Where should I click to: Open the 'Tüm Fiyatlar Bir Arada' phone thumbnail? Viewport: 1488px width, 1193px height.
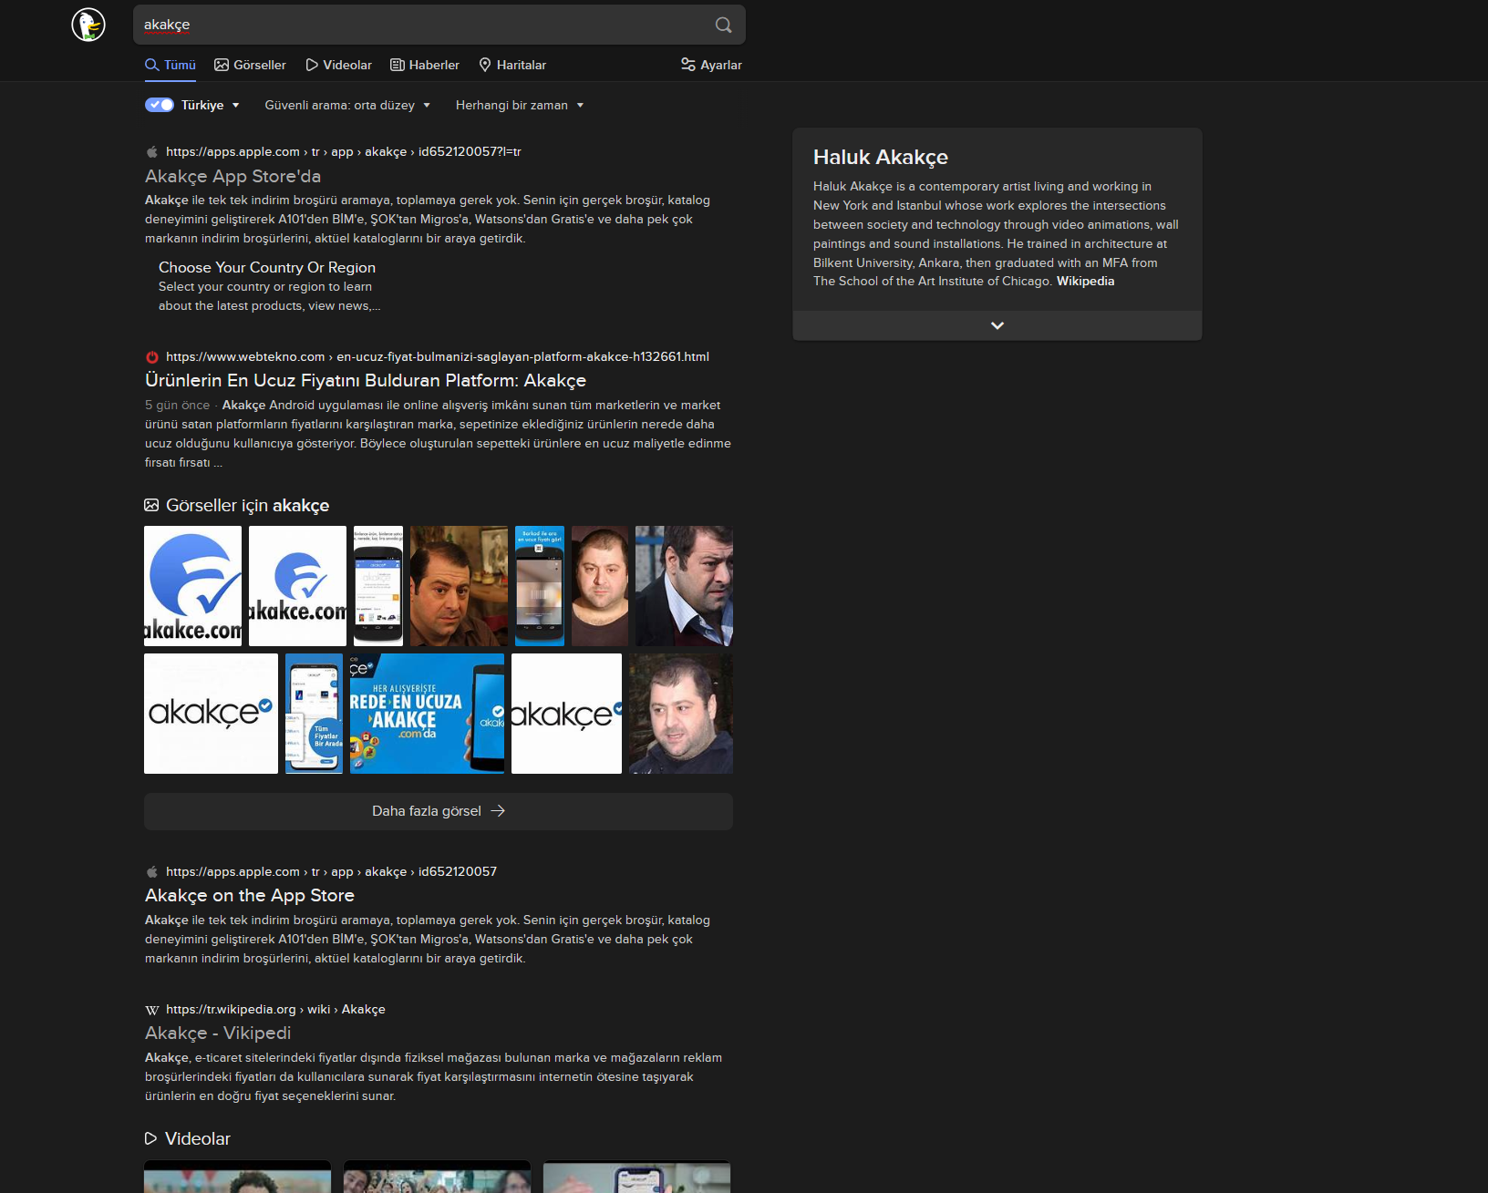point(315,714)
